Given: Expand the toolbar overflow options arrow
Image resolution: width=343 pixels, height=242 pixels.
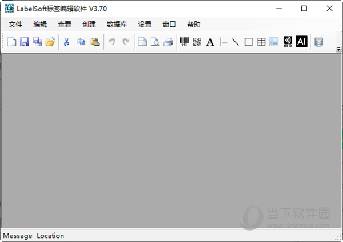Looking at the screenshot, I should click(x=338, y=49).
